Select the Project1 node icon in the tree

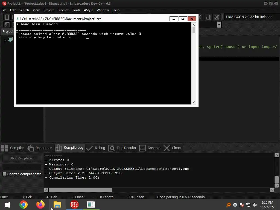tap(10, 39)
